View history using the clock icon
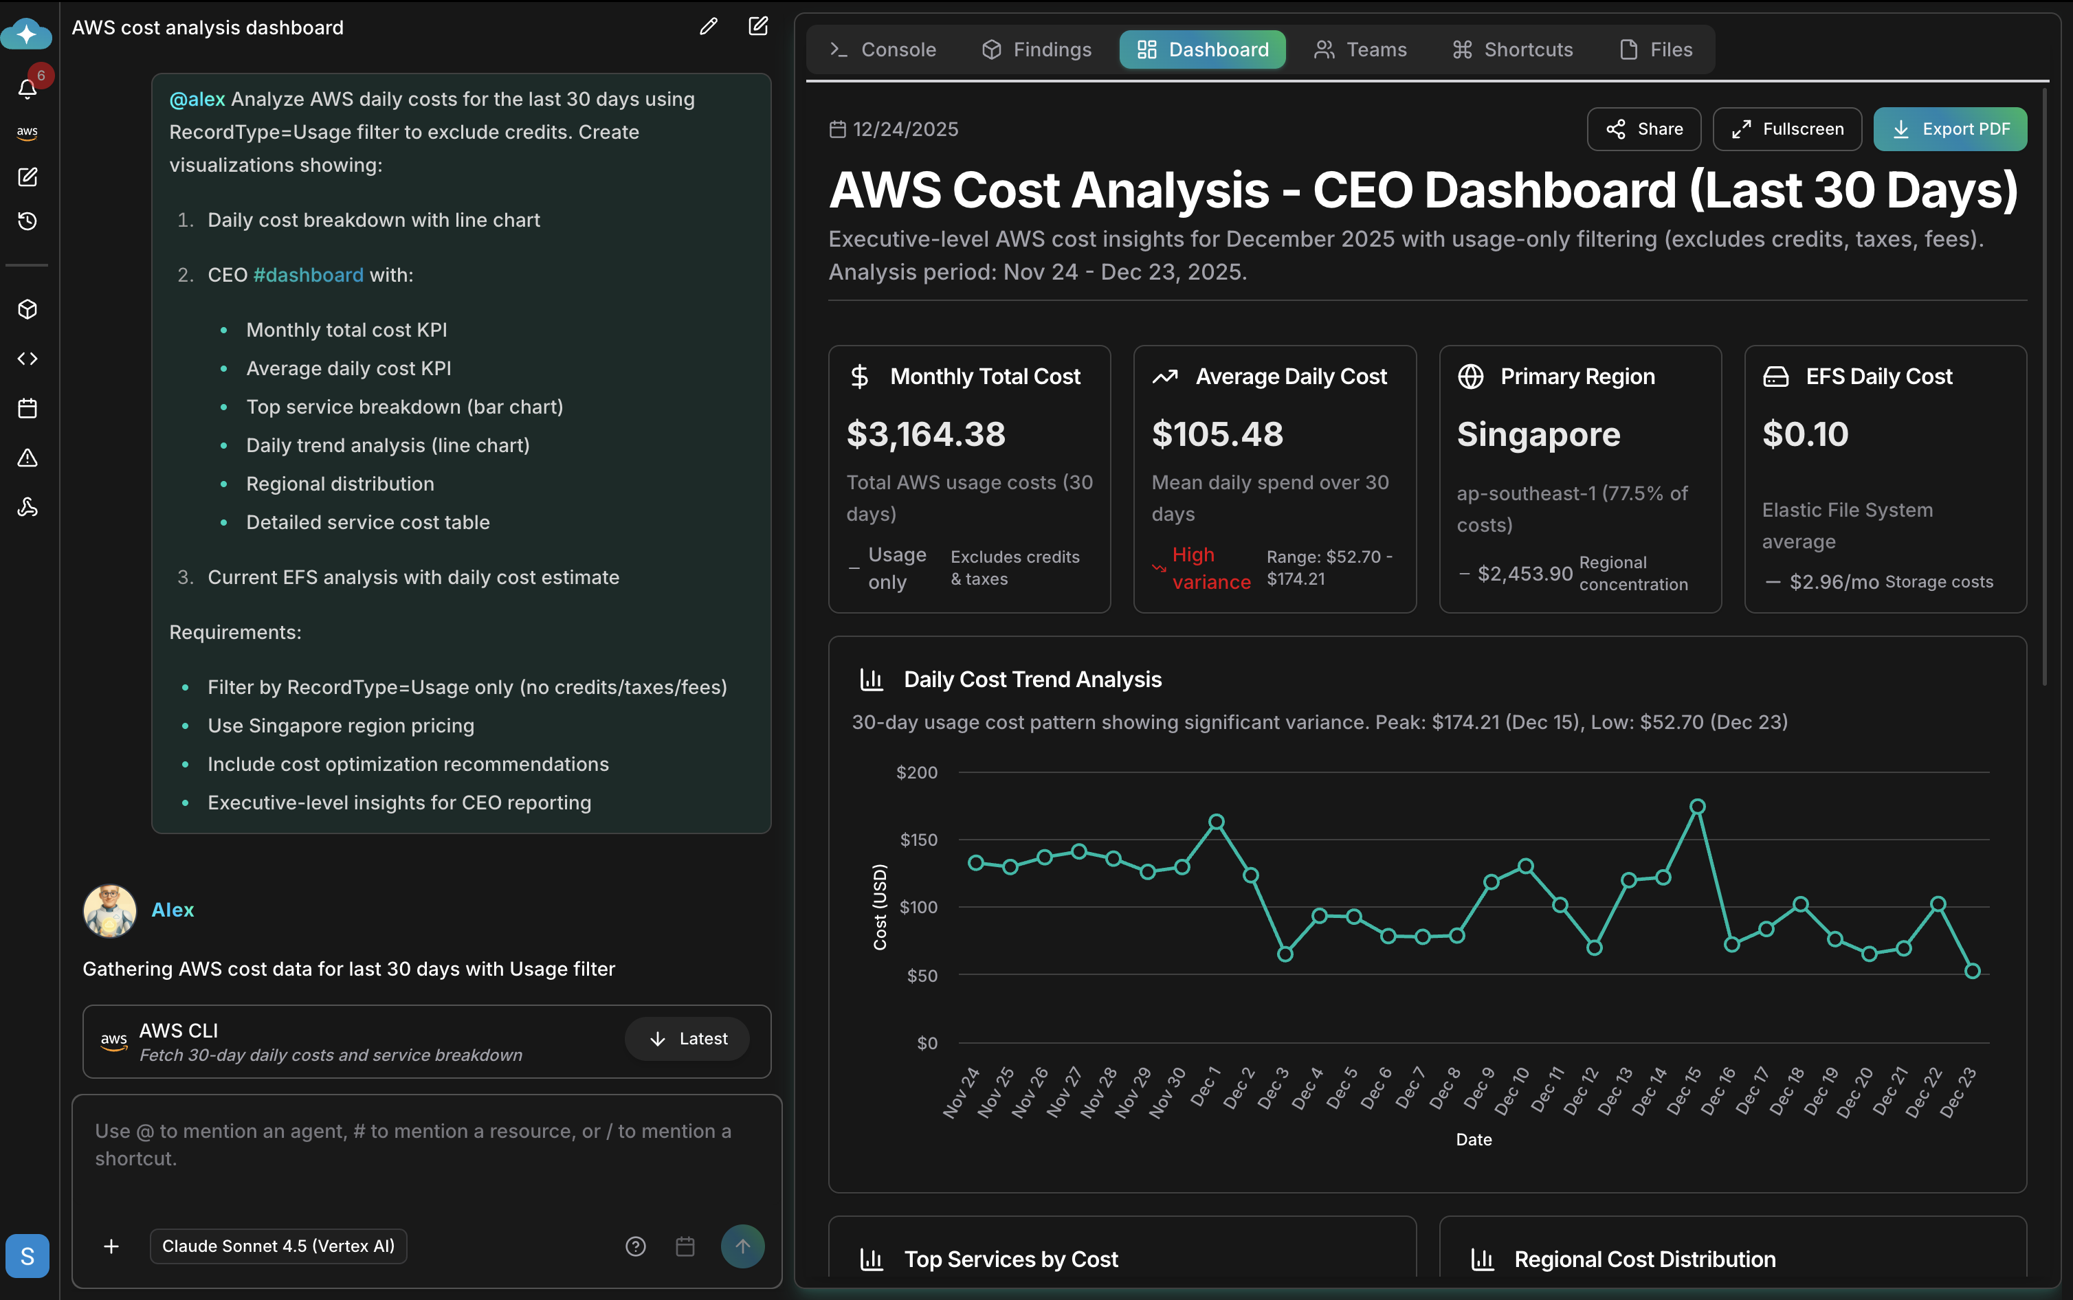 click(27, 221)
